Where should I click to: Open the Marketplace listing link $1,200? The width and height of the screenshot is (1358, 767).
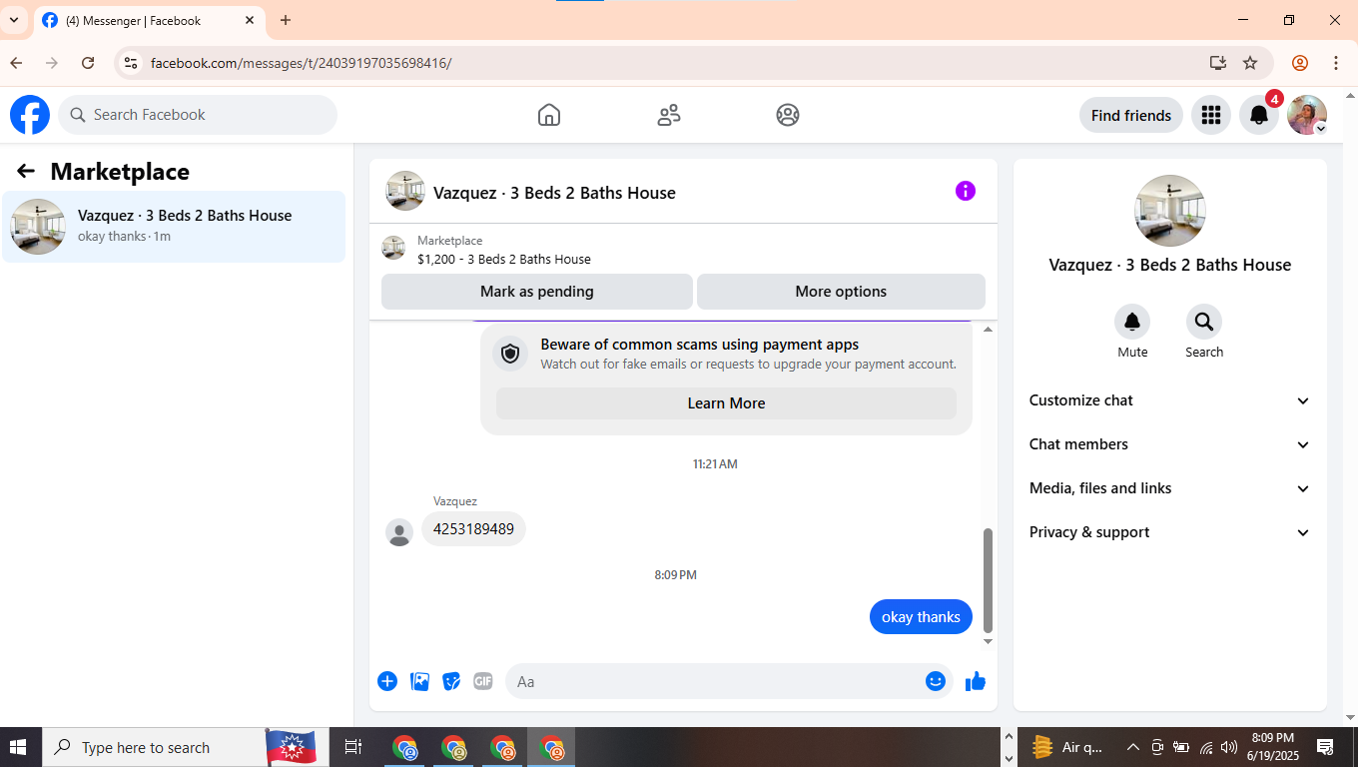point(504,259)
